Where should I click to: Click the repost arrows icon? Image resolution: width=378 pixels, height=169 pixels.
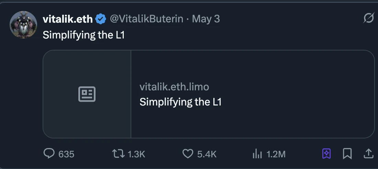(x=119, y=154)
